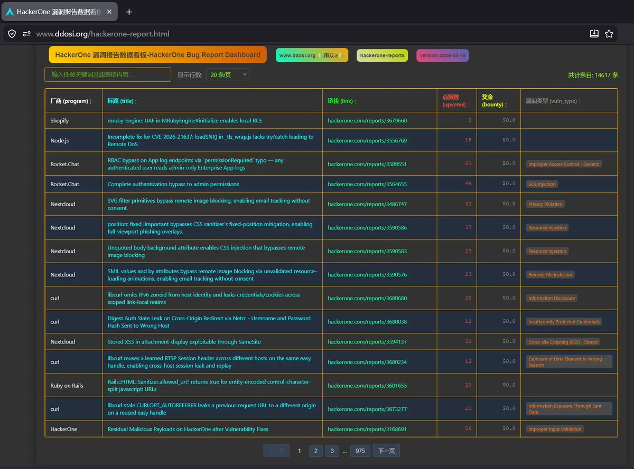Open link hackerone.com/reports/3556769

coord(367,141)
